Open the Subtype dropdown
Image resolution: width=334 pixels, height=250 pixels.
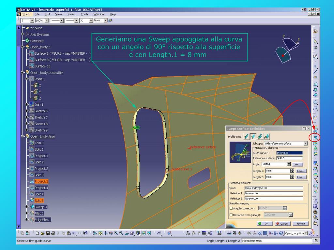tap(306, 144)
